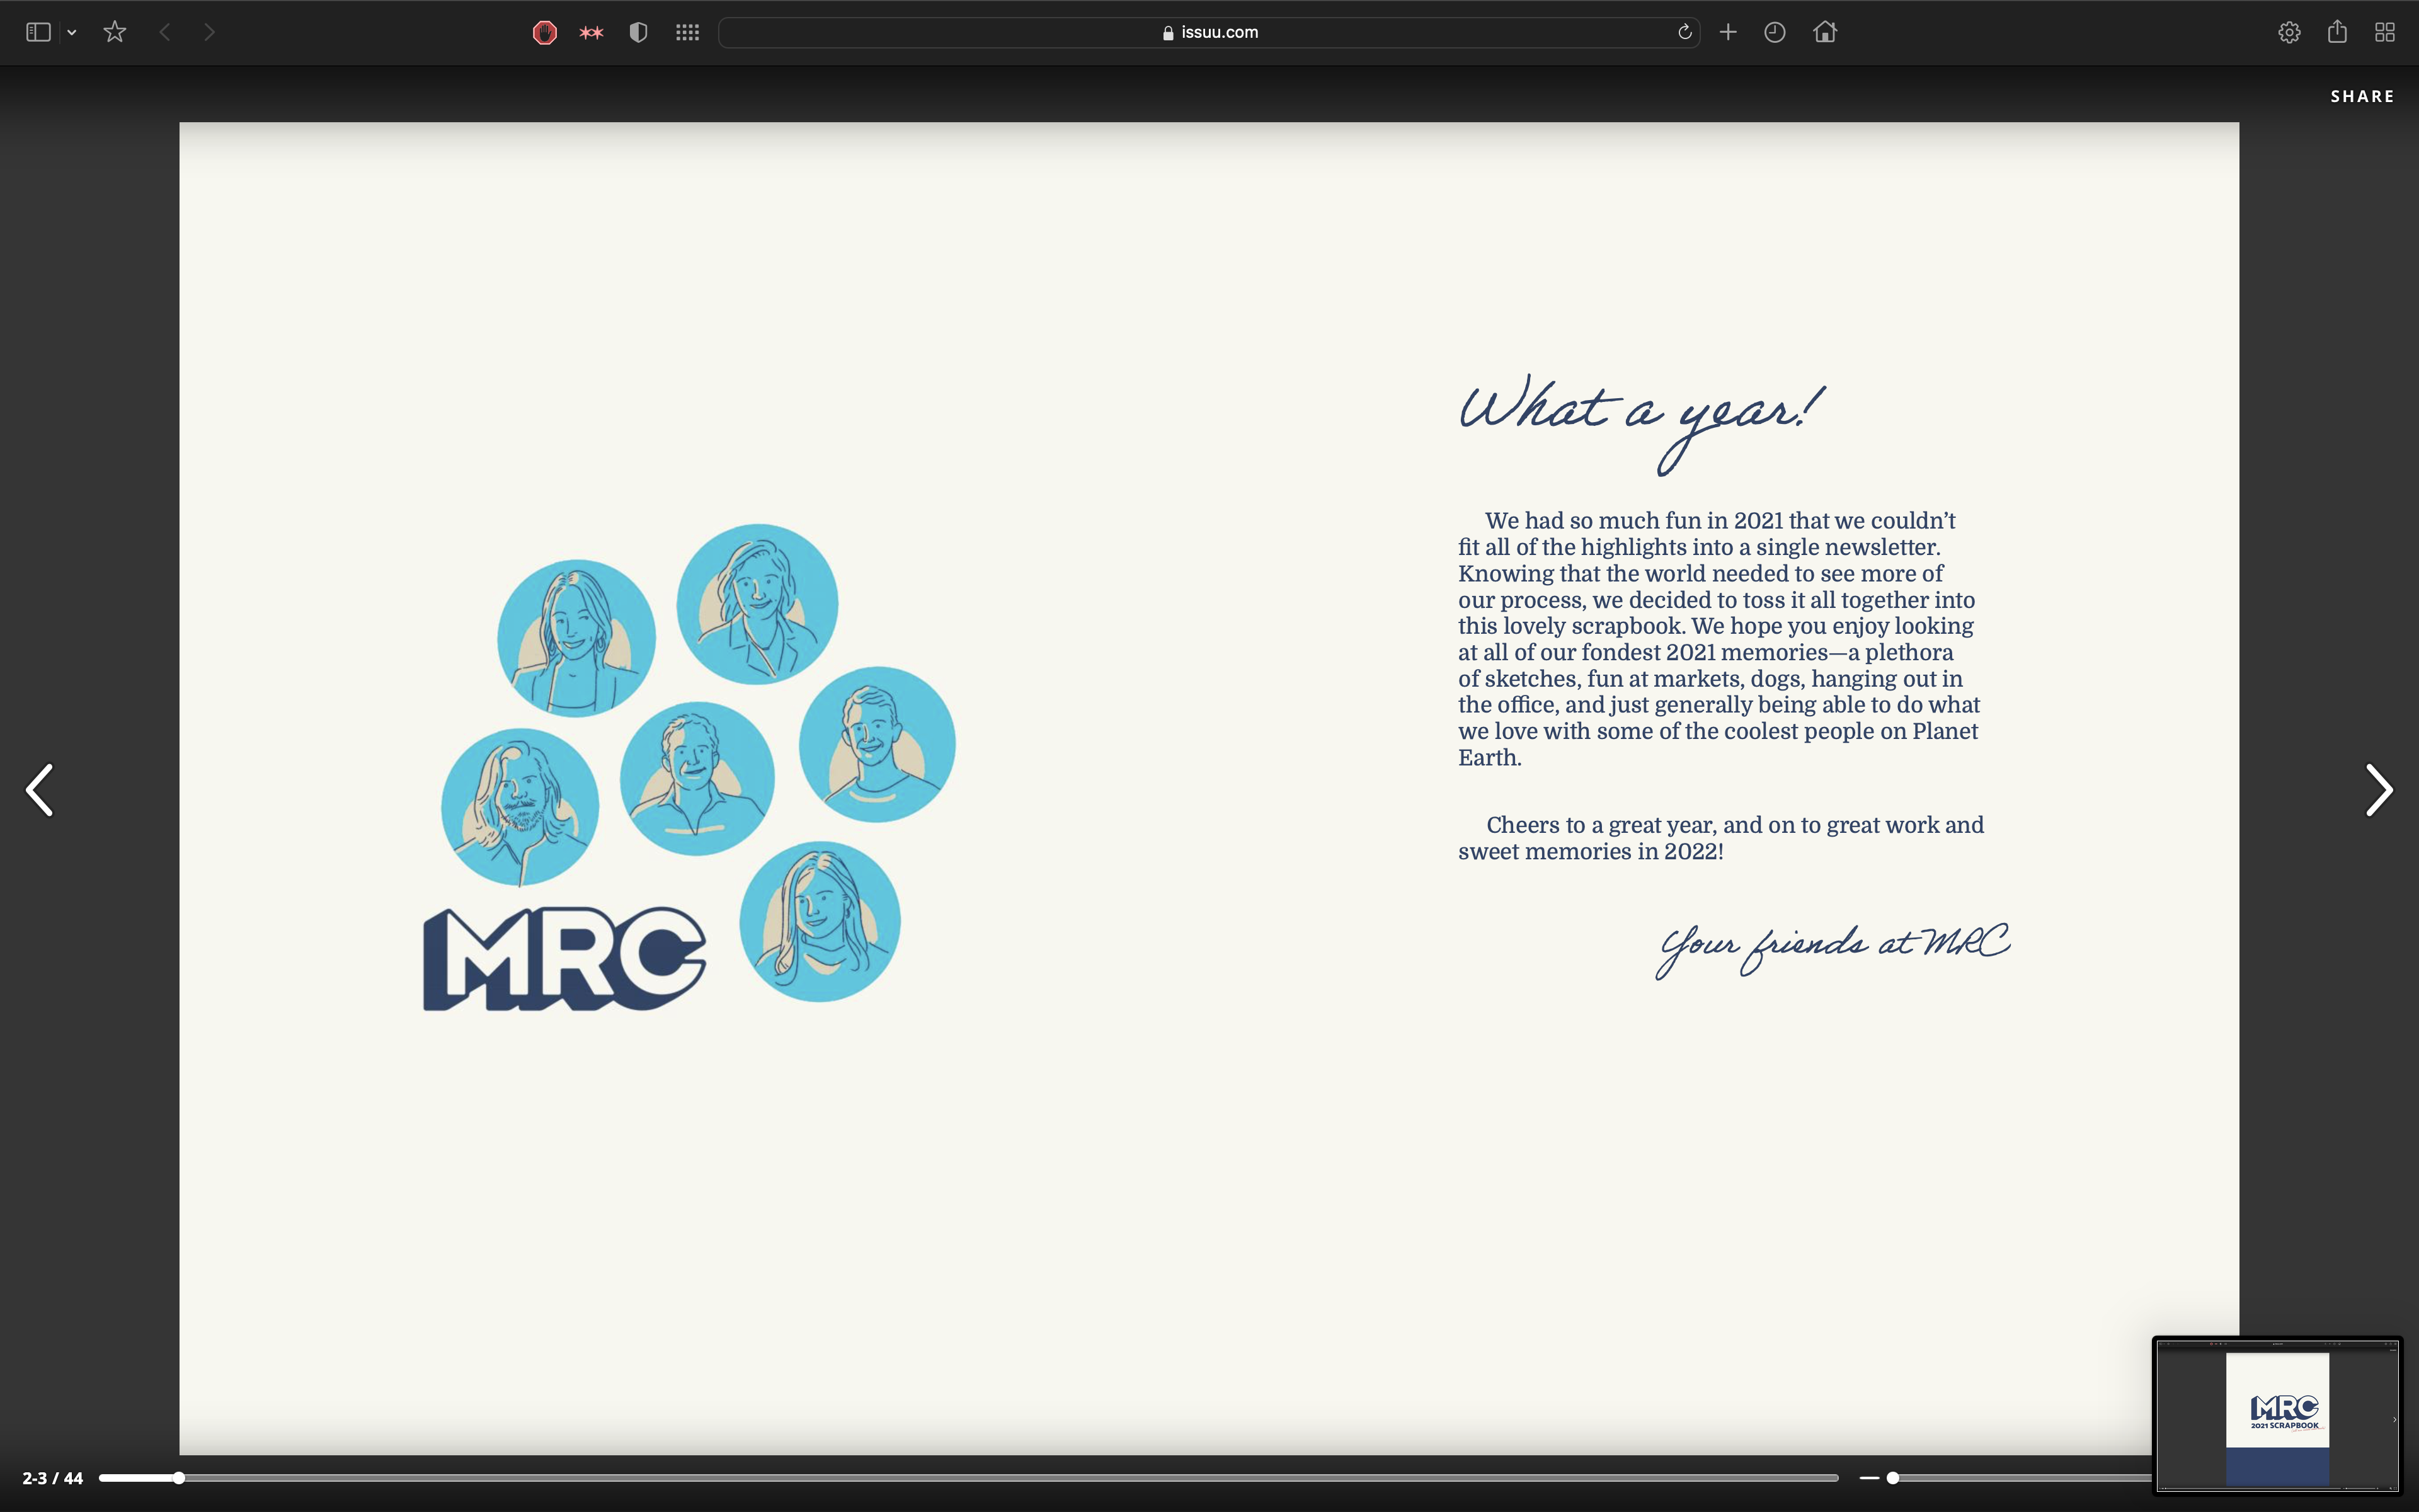This screenshot has width=2419, height=1512.
Task: Click the 'Cheers to a great year' paragraph
Action: coord(1720,838)
